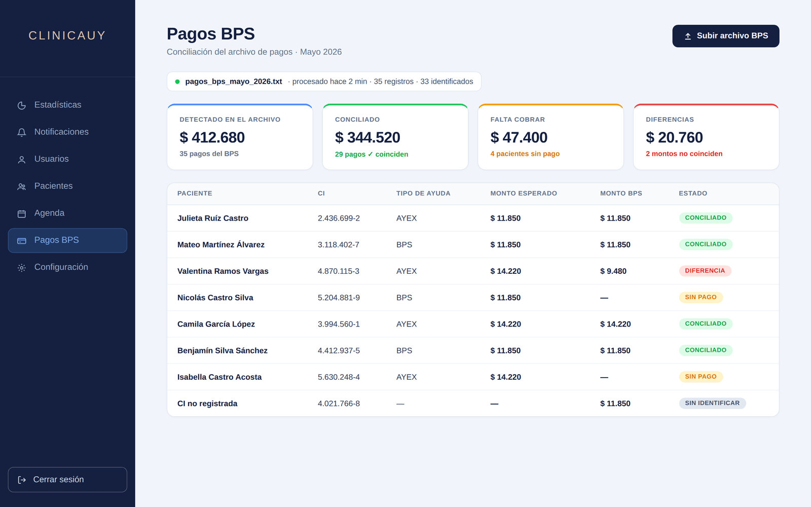Select the pagos_bps_mayo_2026.txt file chip
811x507 pixels.
tap(324, 82)
